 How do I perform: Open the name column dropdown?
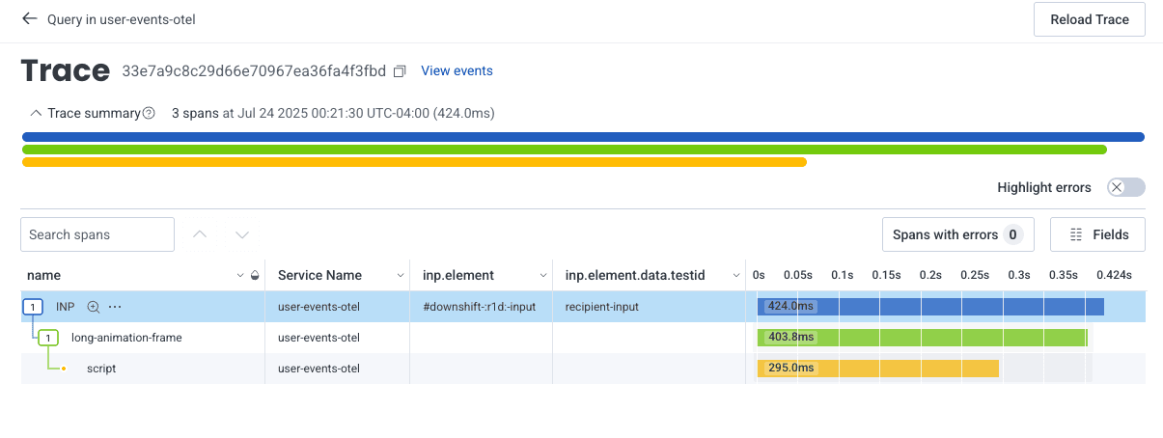tap(240, 276)
